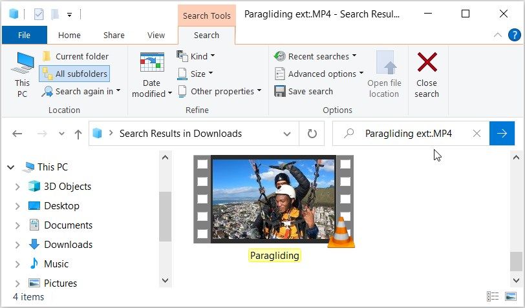Click Save search in Options group
This screenshot has width=525, height=308.
[304, 91]
